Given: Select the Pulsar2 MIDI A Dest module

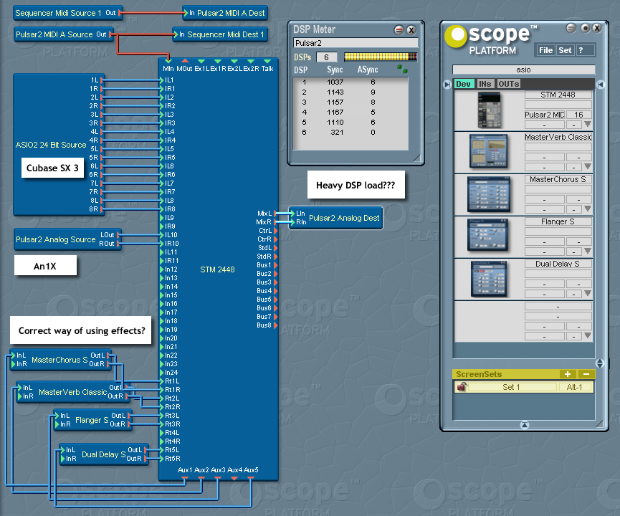Looking at the screenshot, I should coord(226,13).
